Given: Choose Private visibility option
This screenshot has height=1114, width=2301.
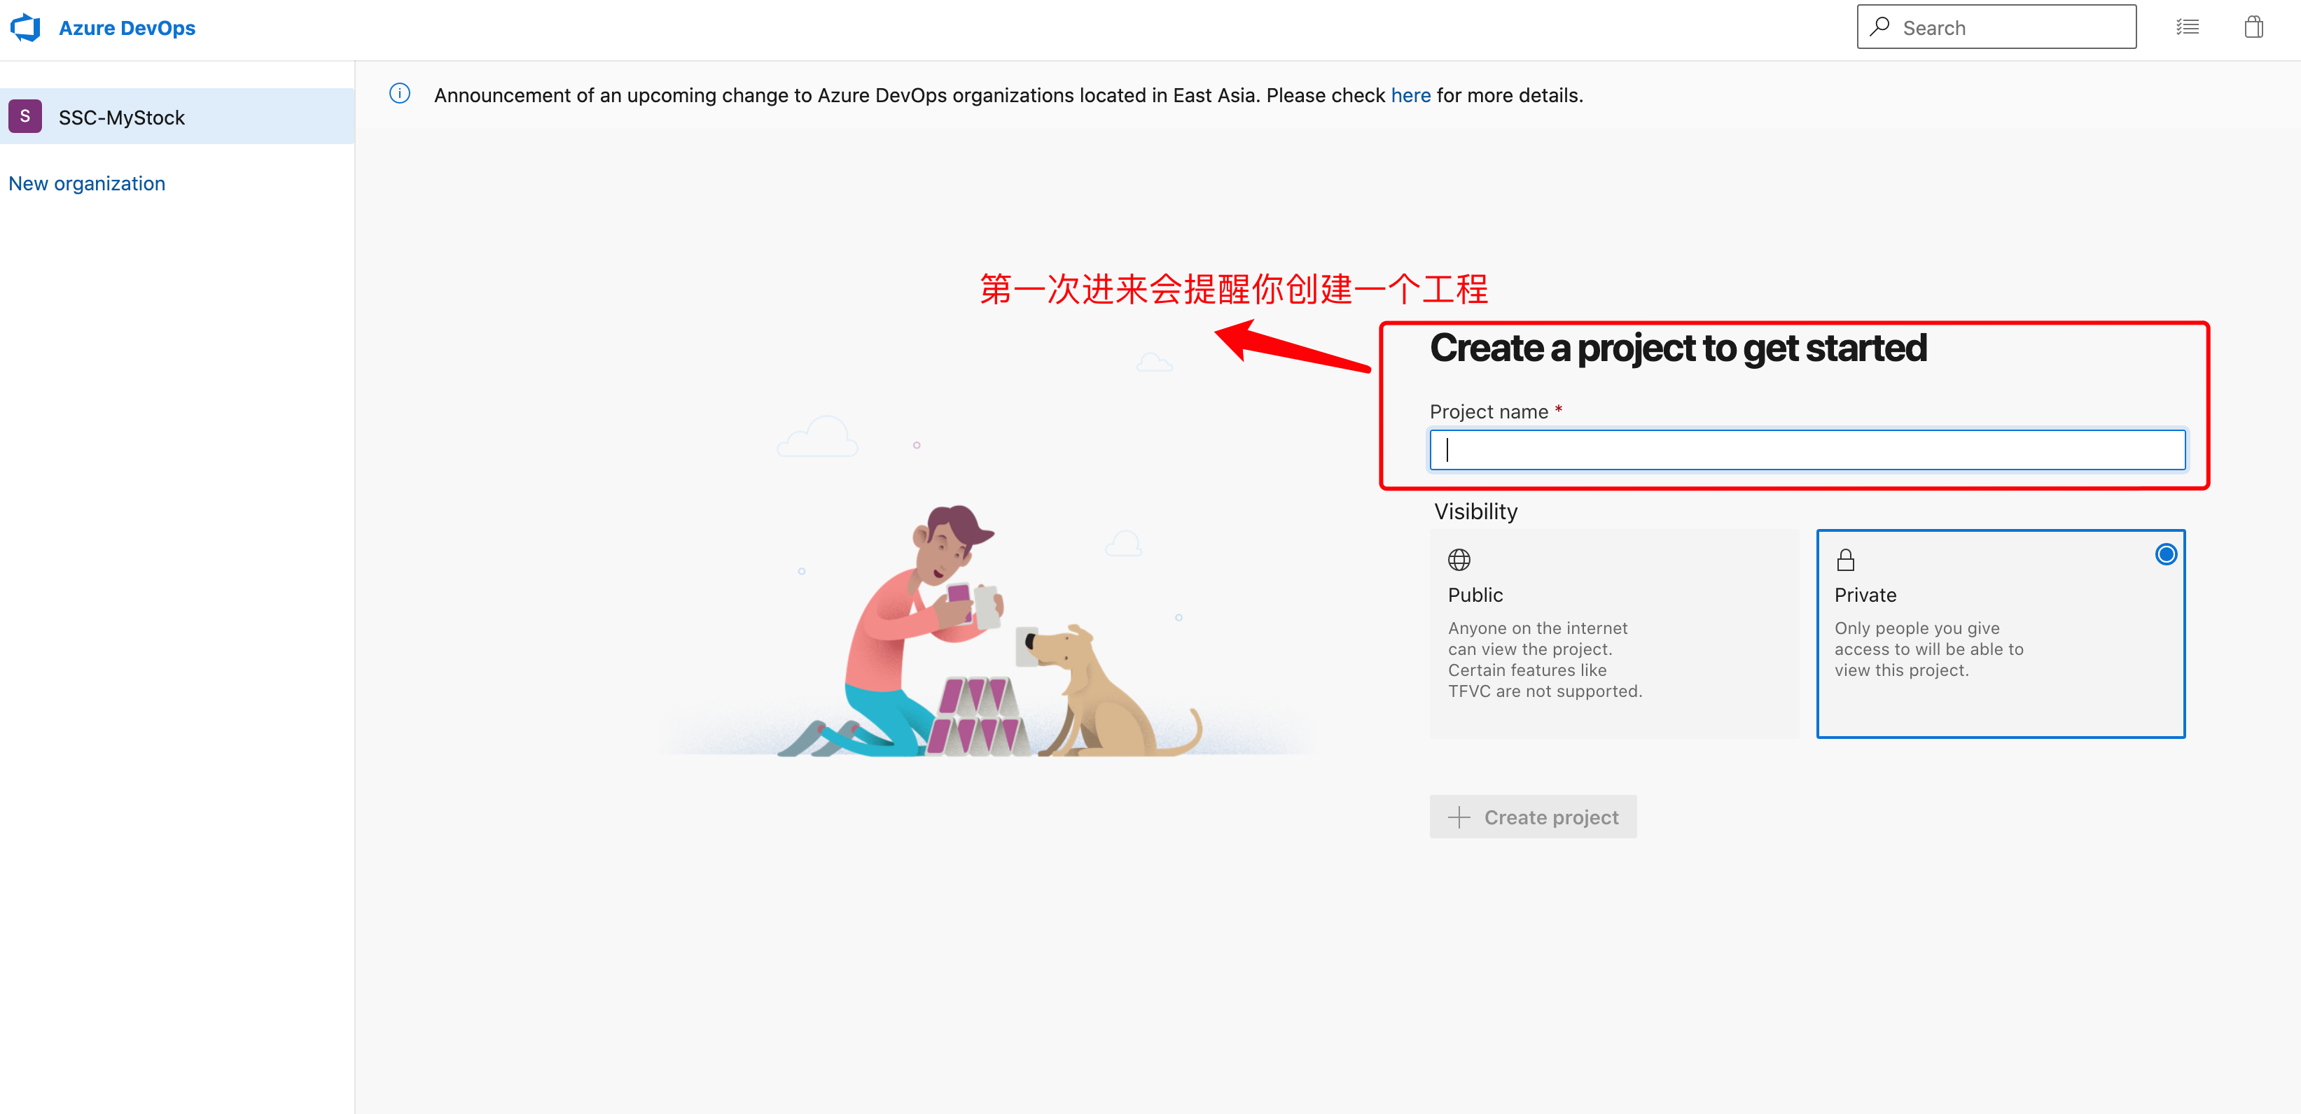Looking at the screenshot, I should coord(2001,634).
